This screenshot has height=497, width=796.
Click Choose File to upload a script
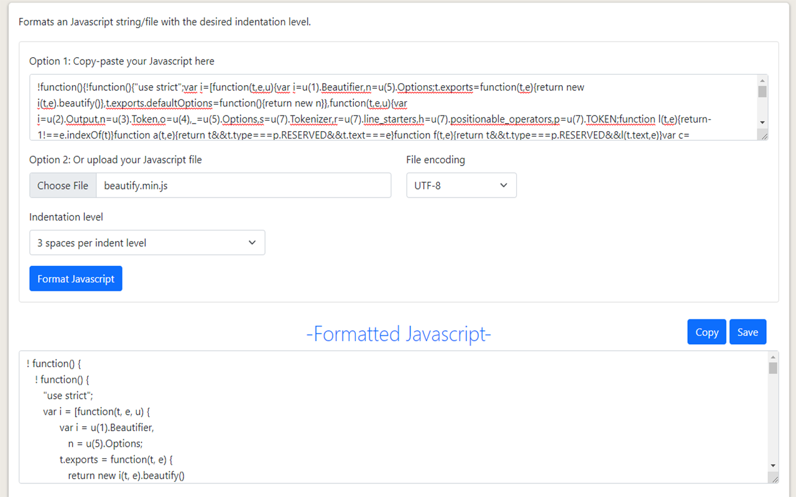(x=62, y=185)
